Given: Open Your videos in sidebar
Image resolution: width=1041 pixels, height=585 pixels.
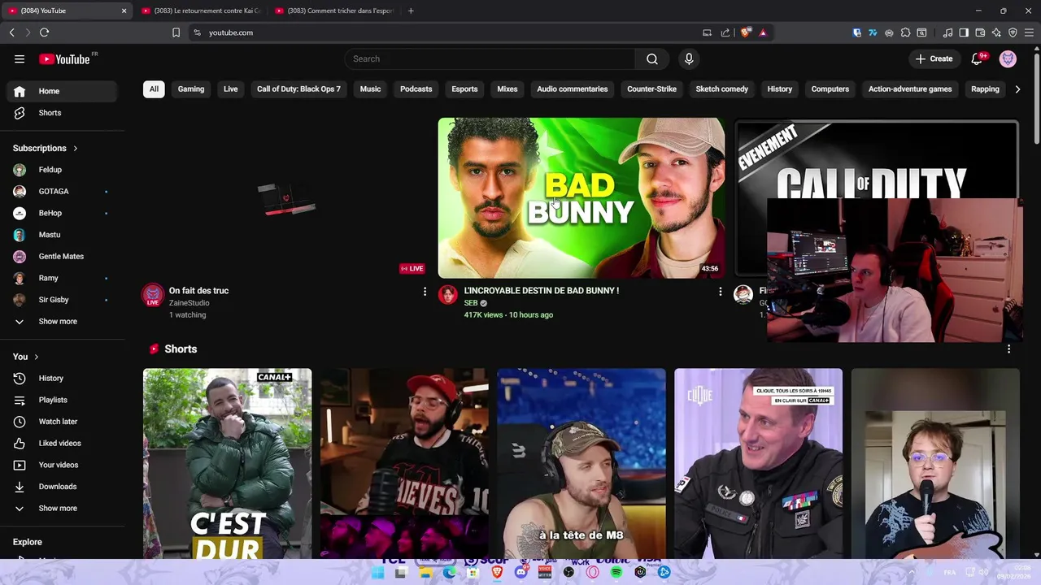Looking at the screenshot, I should [x=62, y=465].
